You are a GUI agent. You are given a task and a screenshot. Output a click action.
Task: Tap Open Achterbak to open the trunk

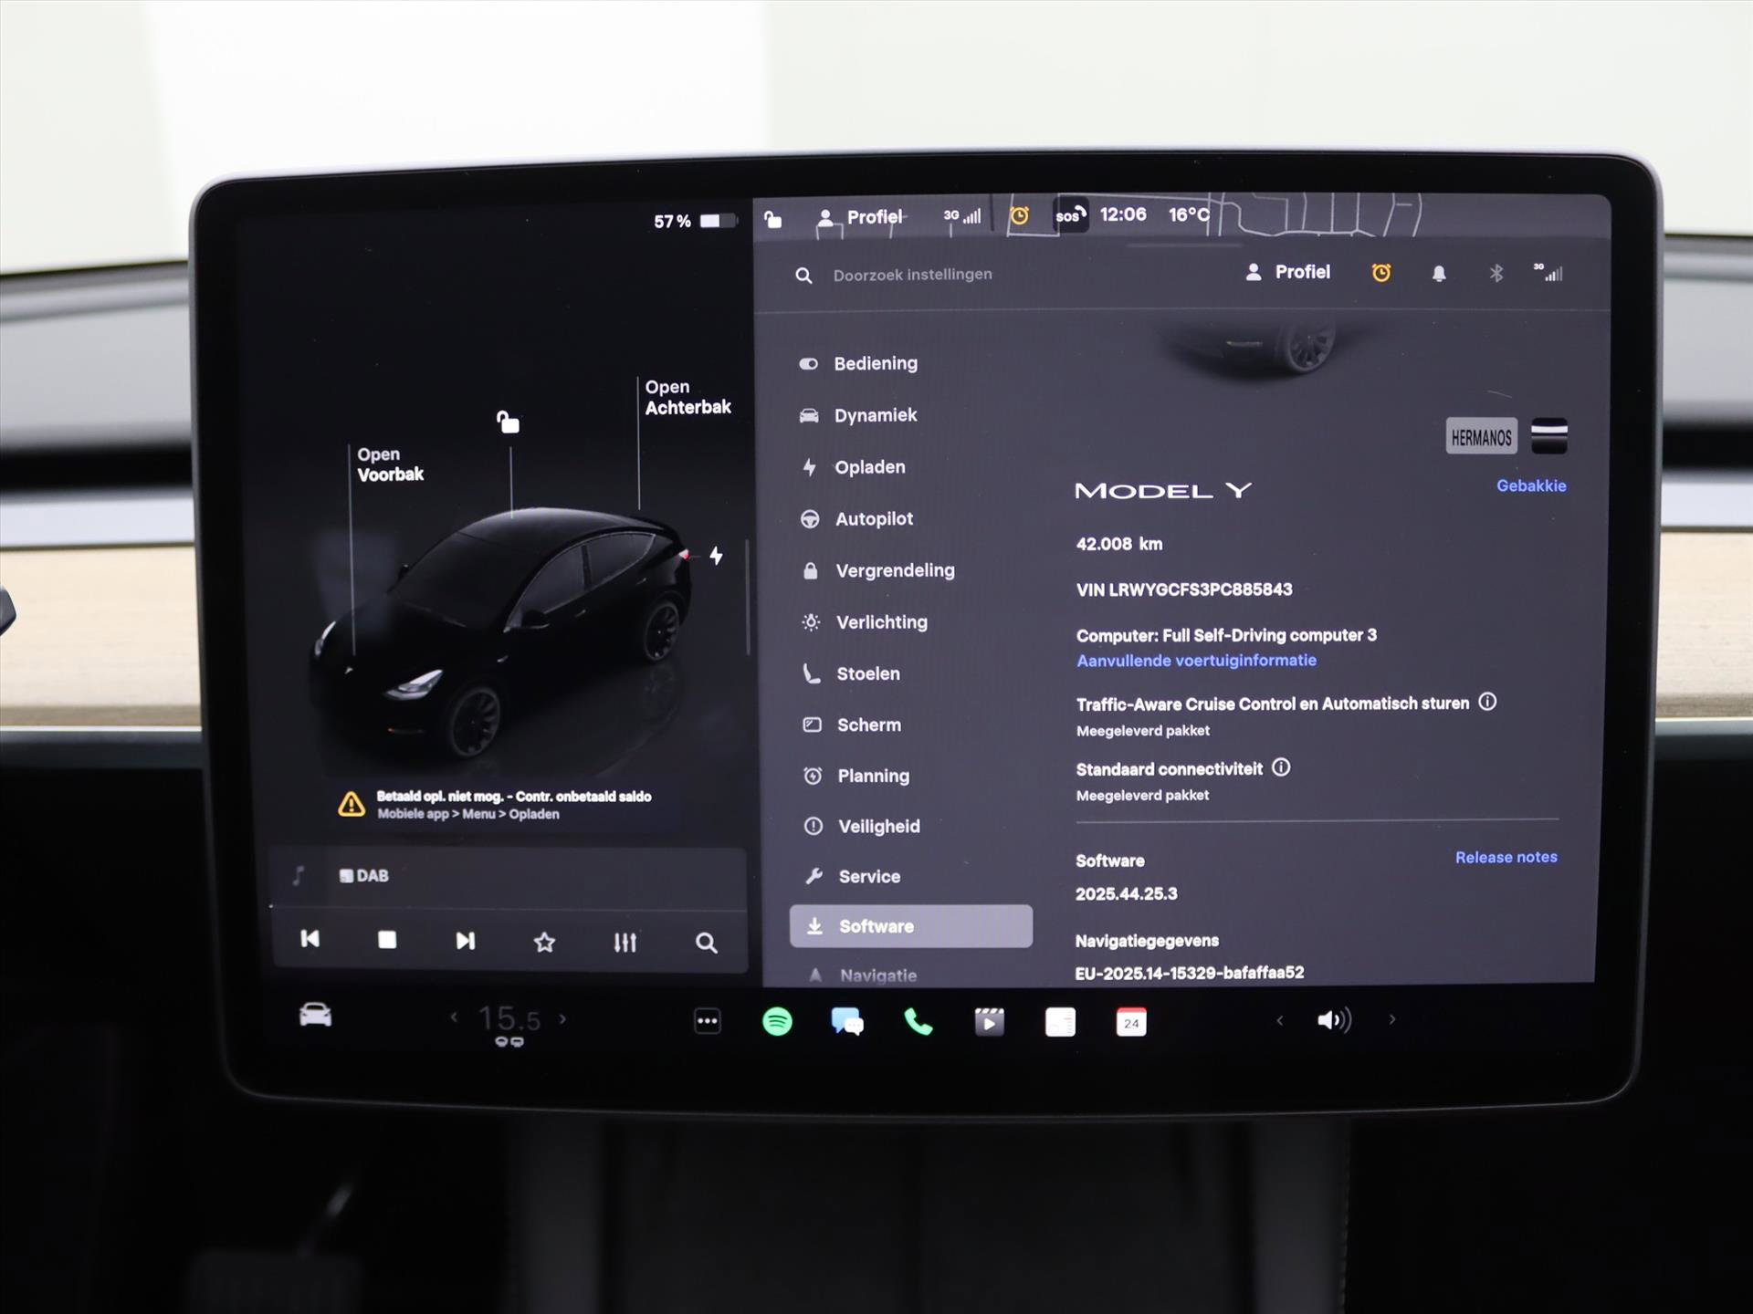[x=688, y=397]
